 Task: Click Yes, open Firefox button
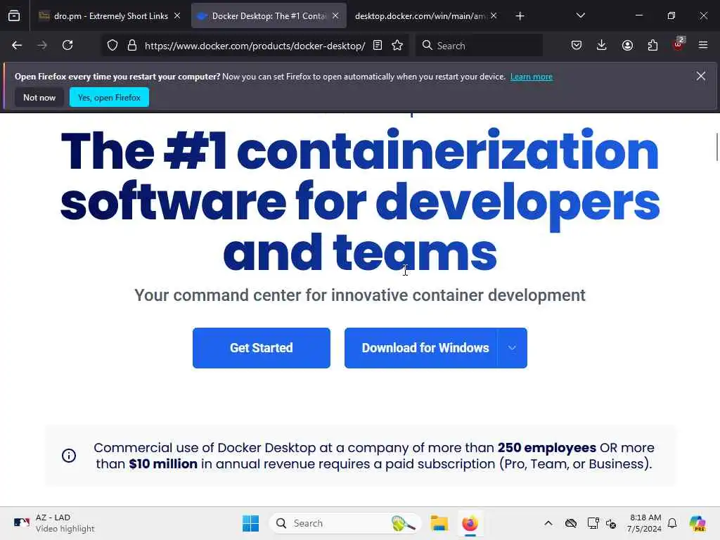pos(109,97)
